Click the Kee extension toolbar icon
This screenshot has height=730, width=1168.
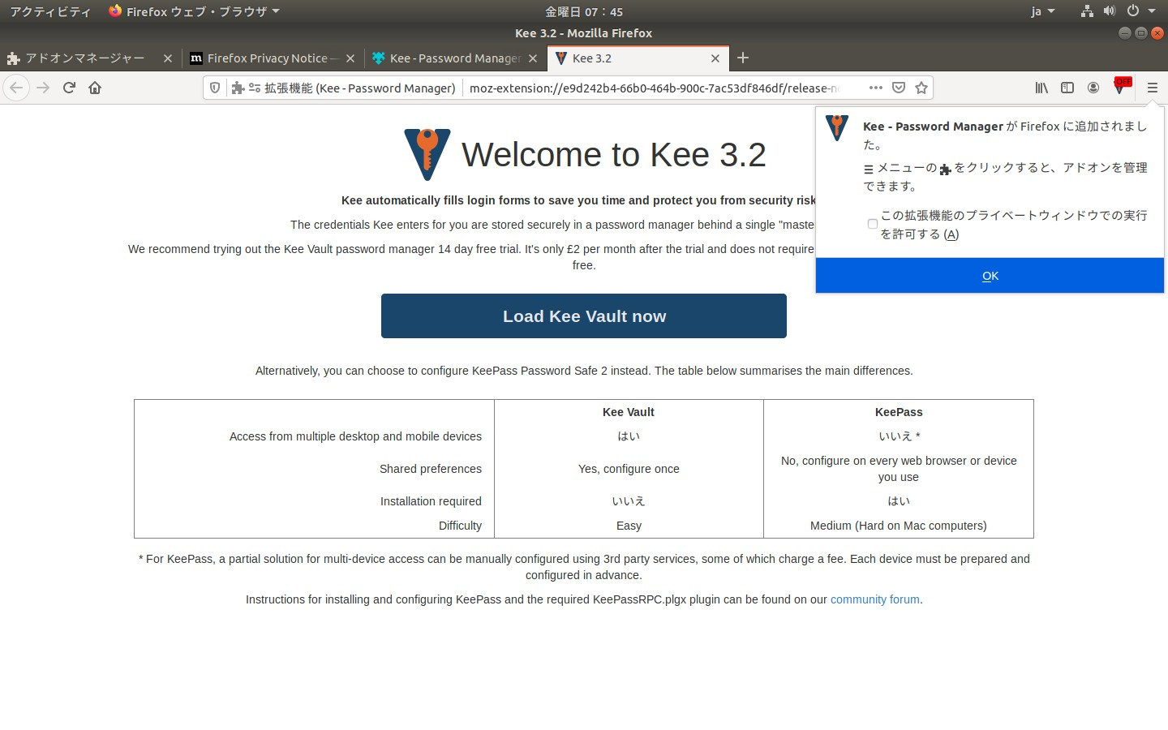[1120, 88]
